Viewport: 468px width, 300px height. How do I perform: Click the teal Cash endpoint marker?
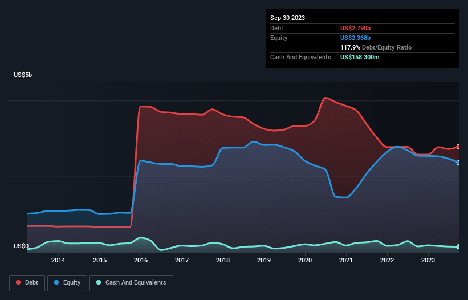pyautogui.click(x=459, y=246)
